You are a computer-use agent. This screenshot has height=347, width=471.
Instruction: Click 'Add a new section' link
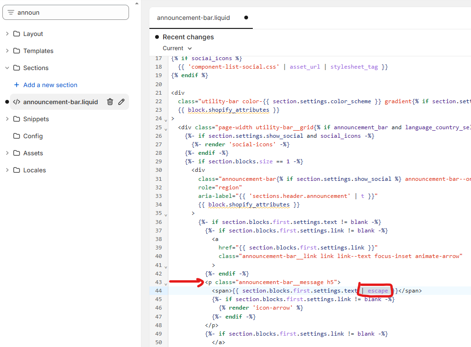point(50,85)
